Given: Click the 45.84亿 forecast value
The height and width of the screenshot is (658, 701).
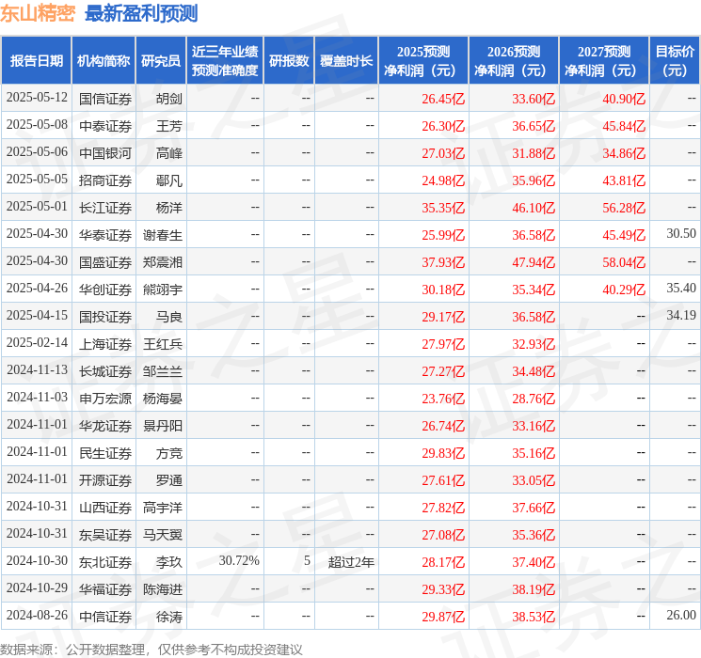Looking at the screenshot, I should coord(624,126).
